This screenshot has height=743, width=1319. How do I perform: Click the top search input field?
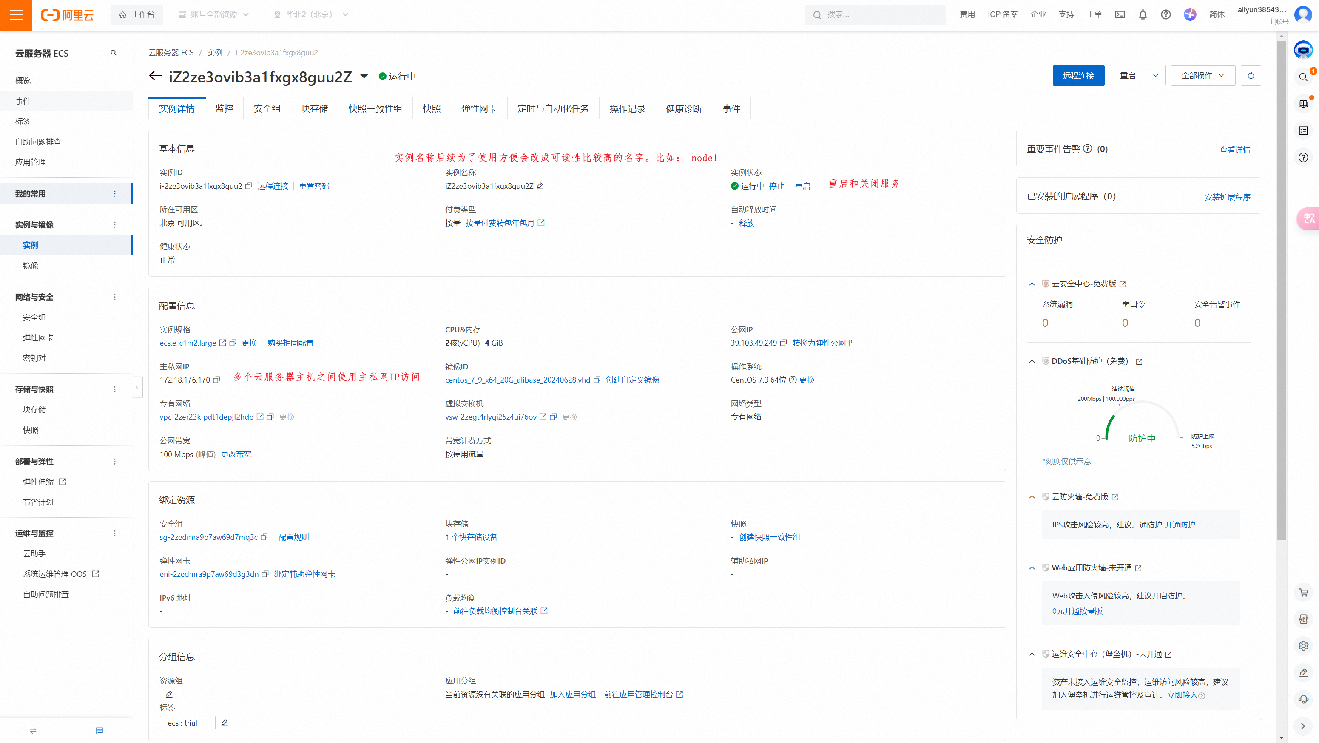(x=875, y=15)
